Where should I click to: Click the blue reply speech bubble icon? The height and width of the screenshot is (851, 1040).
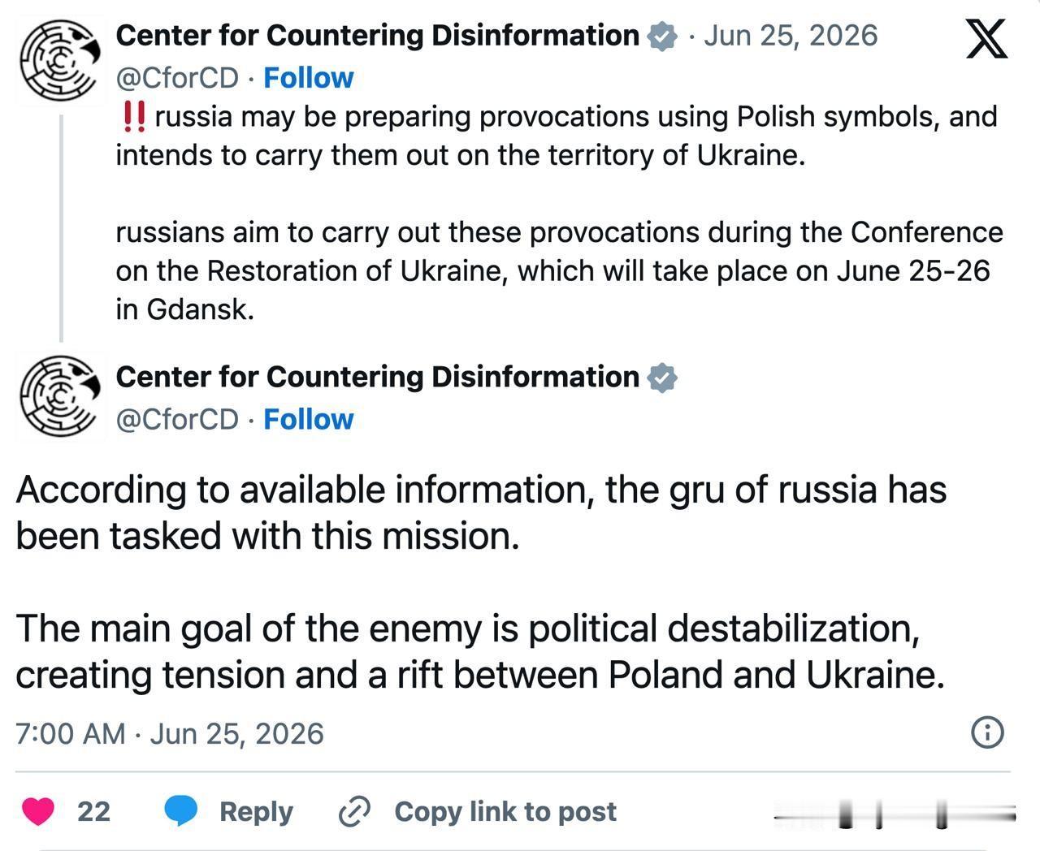(x=181, y=811)
